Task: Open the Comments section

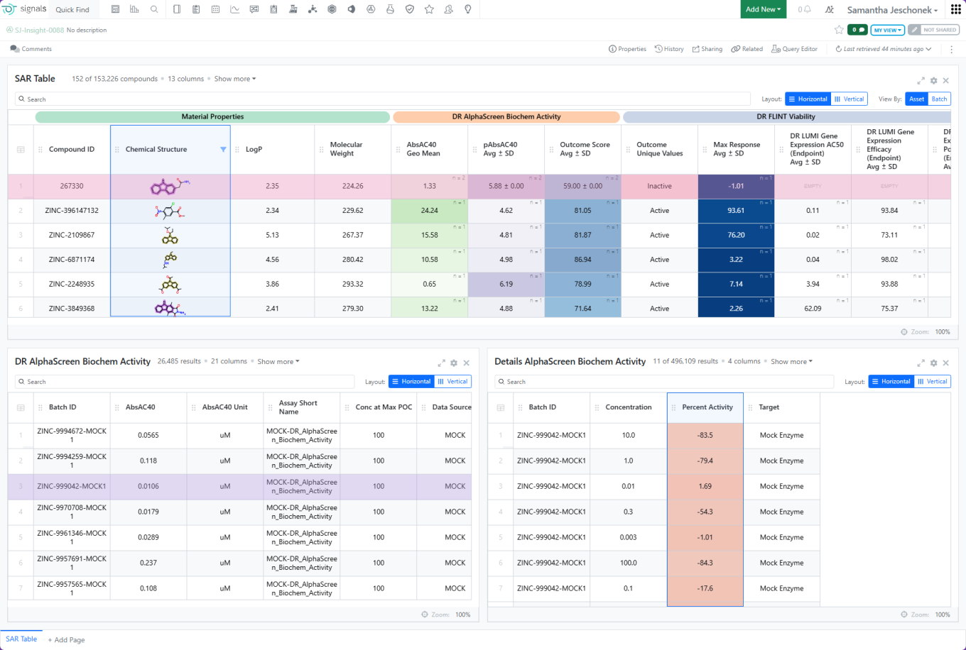Action: pyautogui.click(x=31, y=49)
